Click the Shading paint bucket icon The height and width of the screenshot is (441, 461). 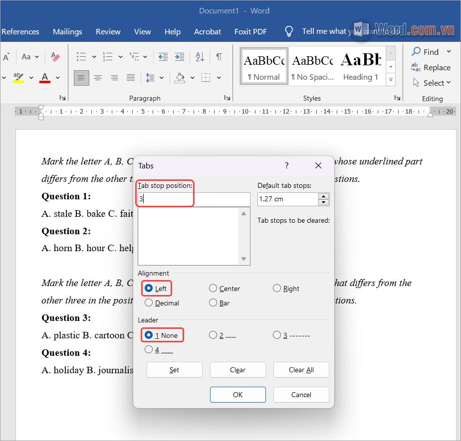pyautogui.click(x=180, y=78)
